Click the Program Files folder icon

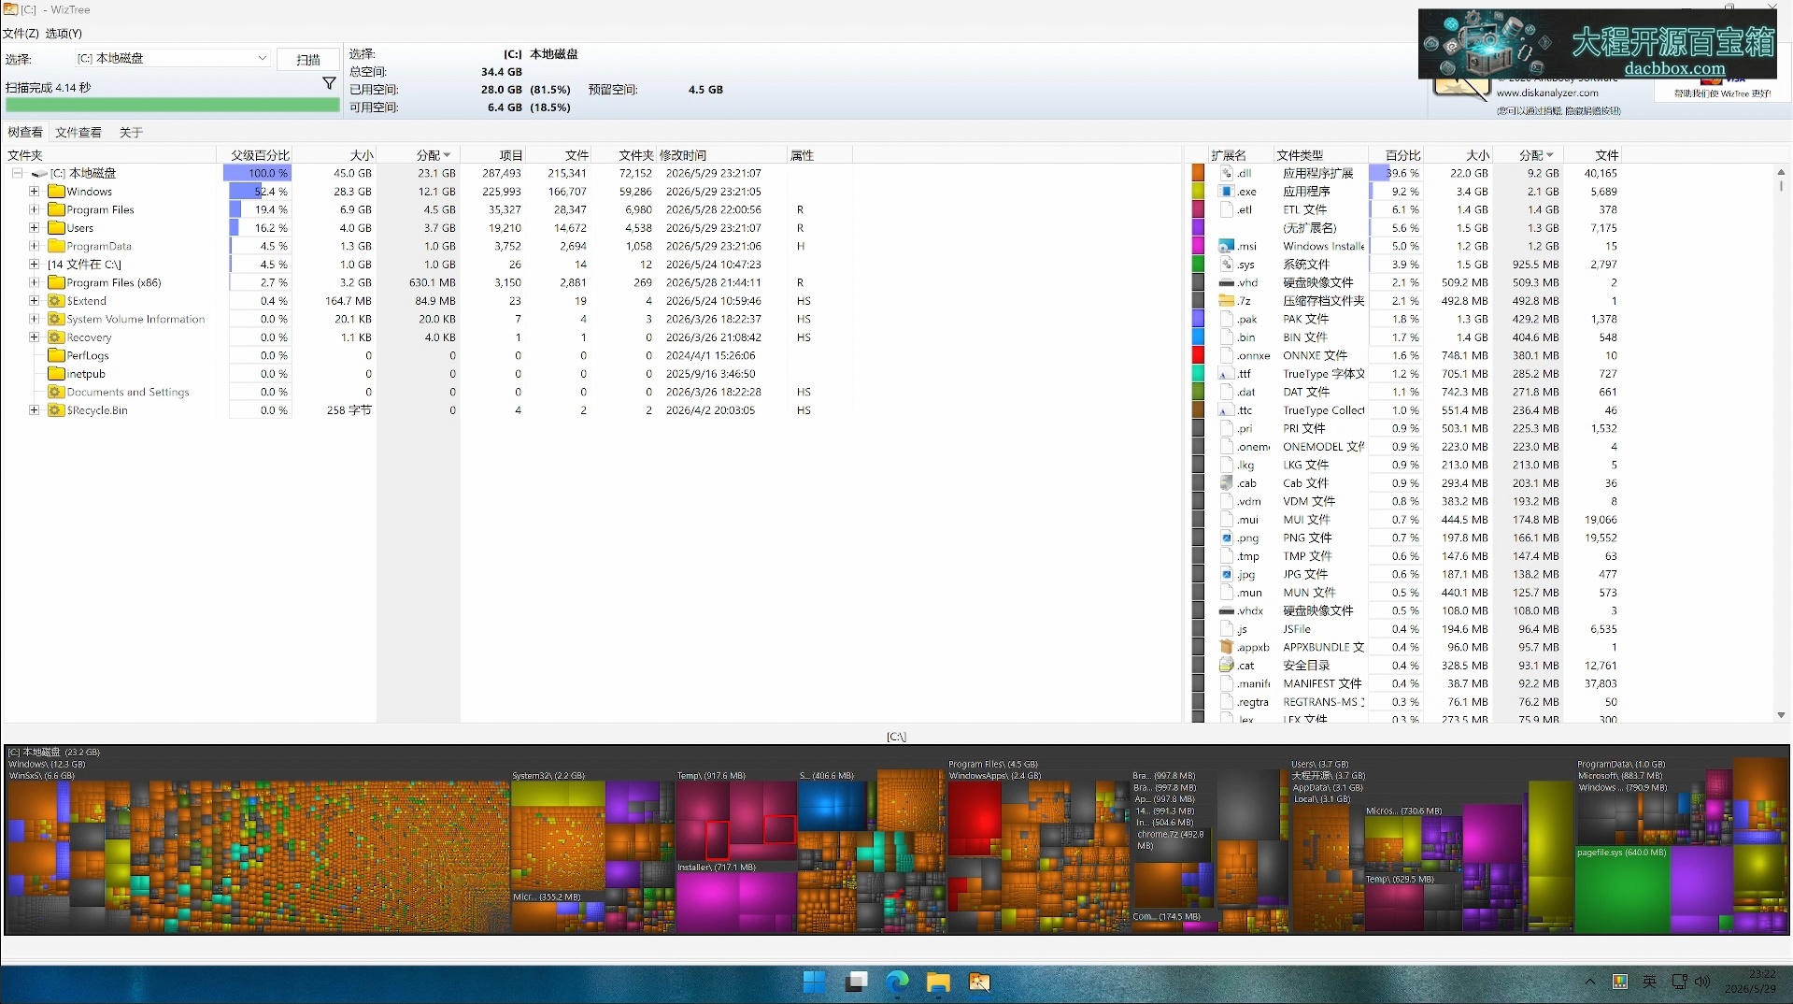[56, 209]
